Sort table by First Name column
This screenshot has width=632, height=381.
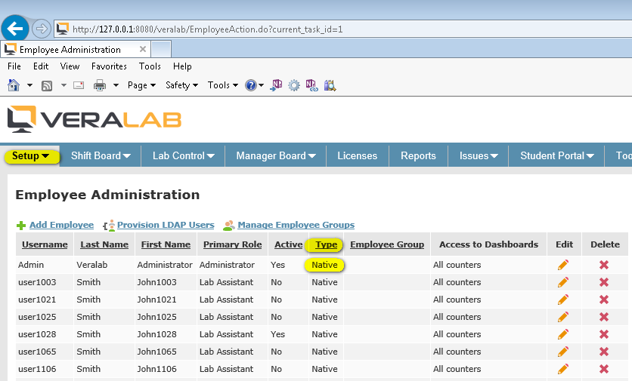(166, 244)
